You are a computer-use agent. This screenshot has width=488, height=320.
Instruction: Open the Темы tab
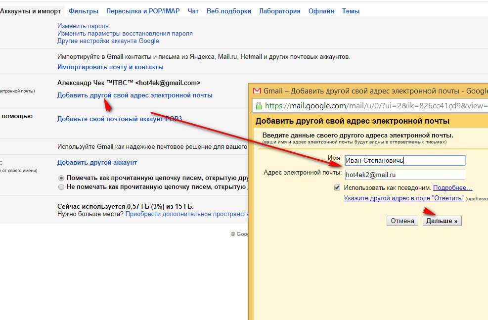tap(351, 11)
